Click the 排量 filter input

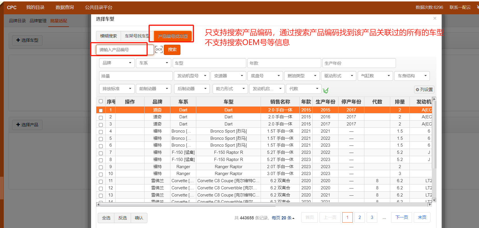click(136, 76)
